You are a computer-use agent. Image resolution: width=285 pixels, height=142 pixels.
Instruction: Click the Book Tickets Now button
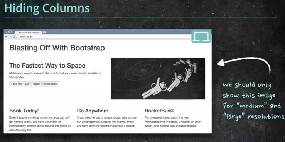coord(45,84)
